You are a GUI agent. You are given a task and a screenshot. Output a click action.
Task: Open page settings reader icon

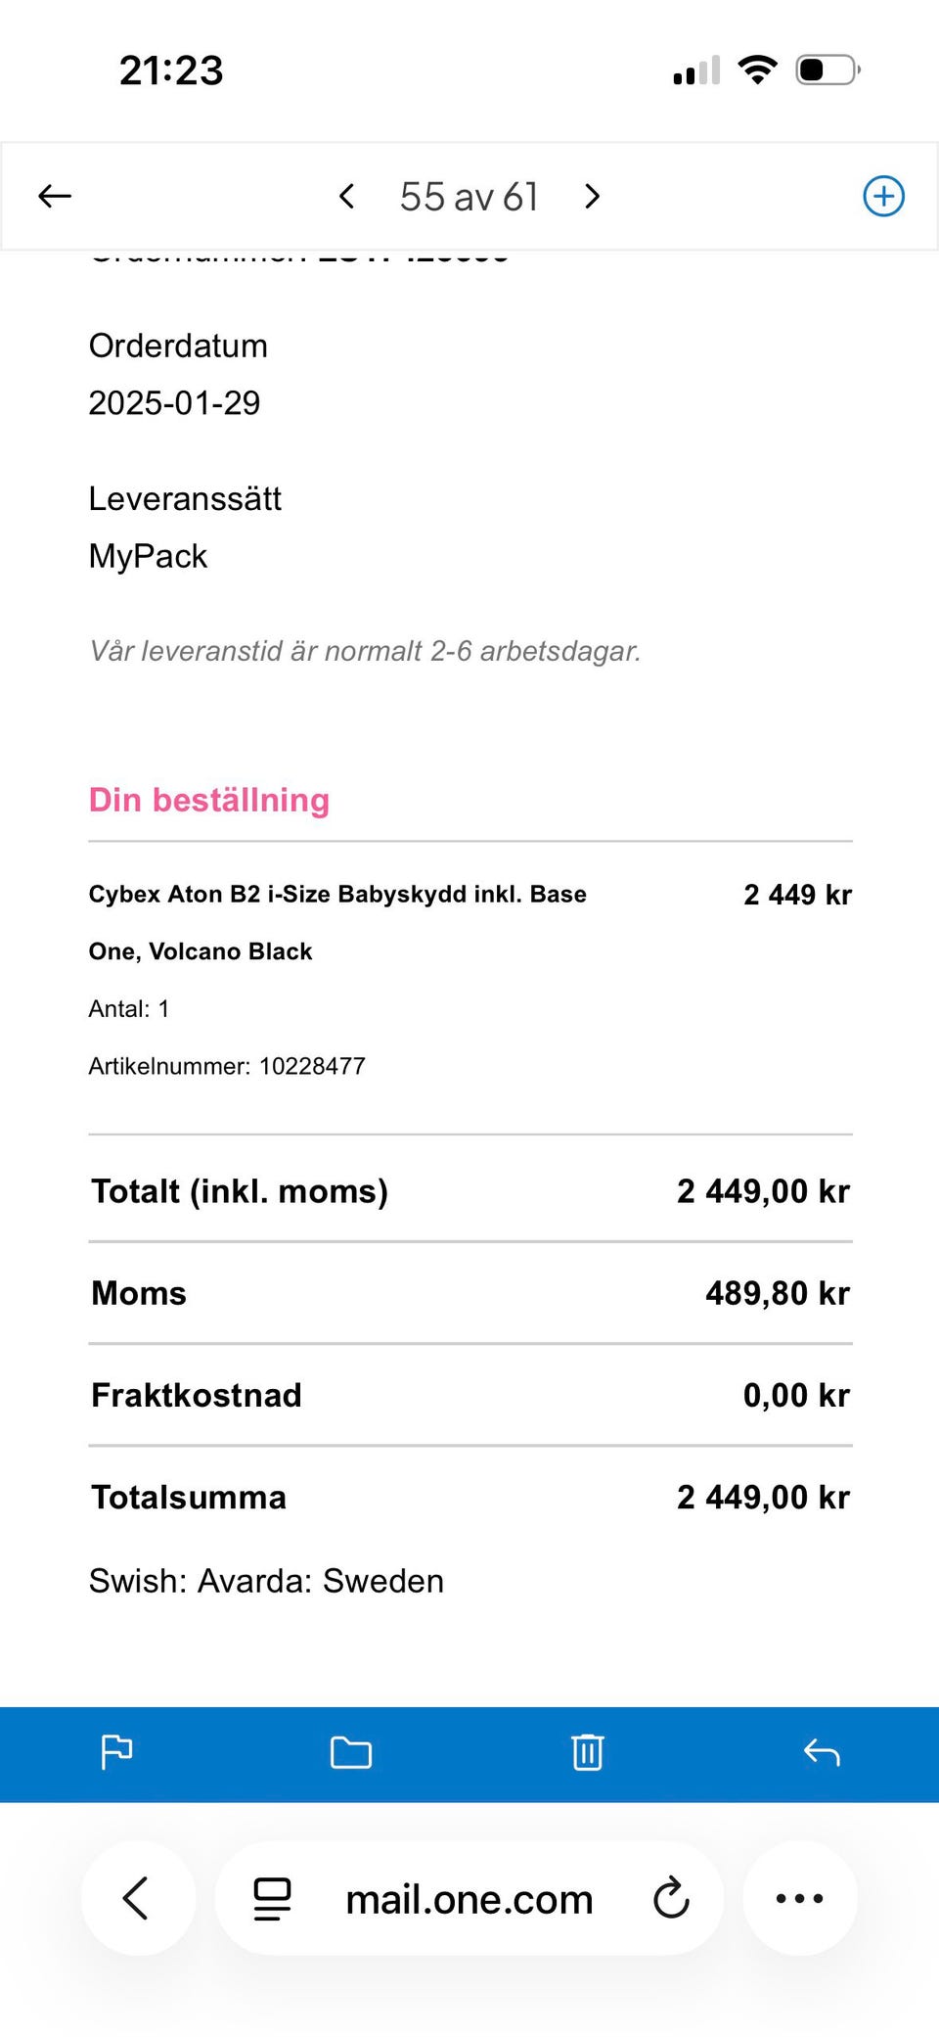tap(272, 1898)
